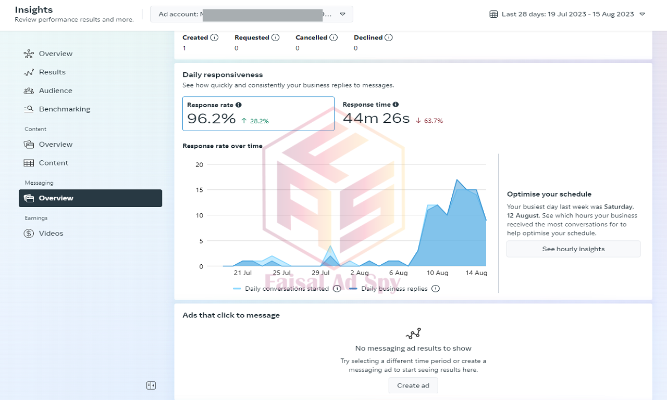Click info icon for Daily business replies
This screenshot has height=400, width=667.
pos(436,289)
